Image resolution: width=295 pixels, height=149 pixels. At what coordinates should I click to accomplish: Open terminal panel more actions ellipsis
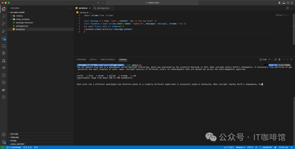283,60
